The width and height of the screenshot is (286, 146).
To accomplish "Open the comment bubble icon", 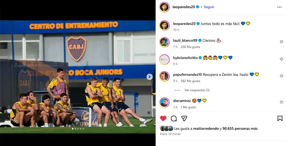I will tap(174, 119).
